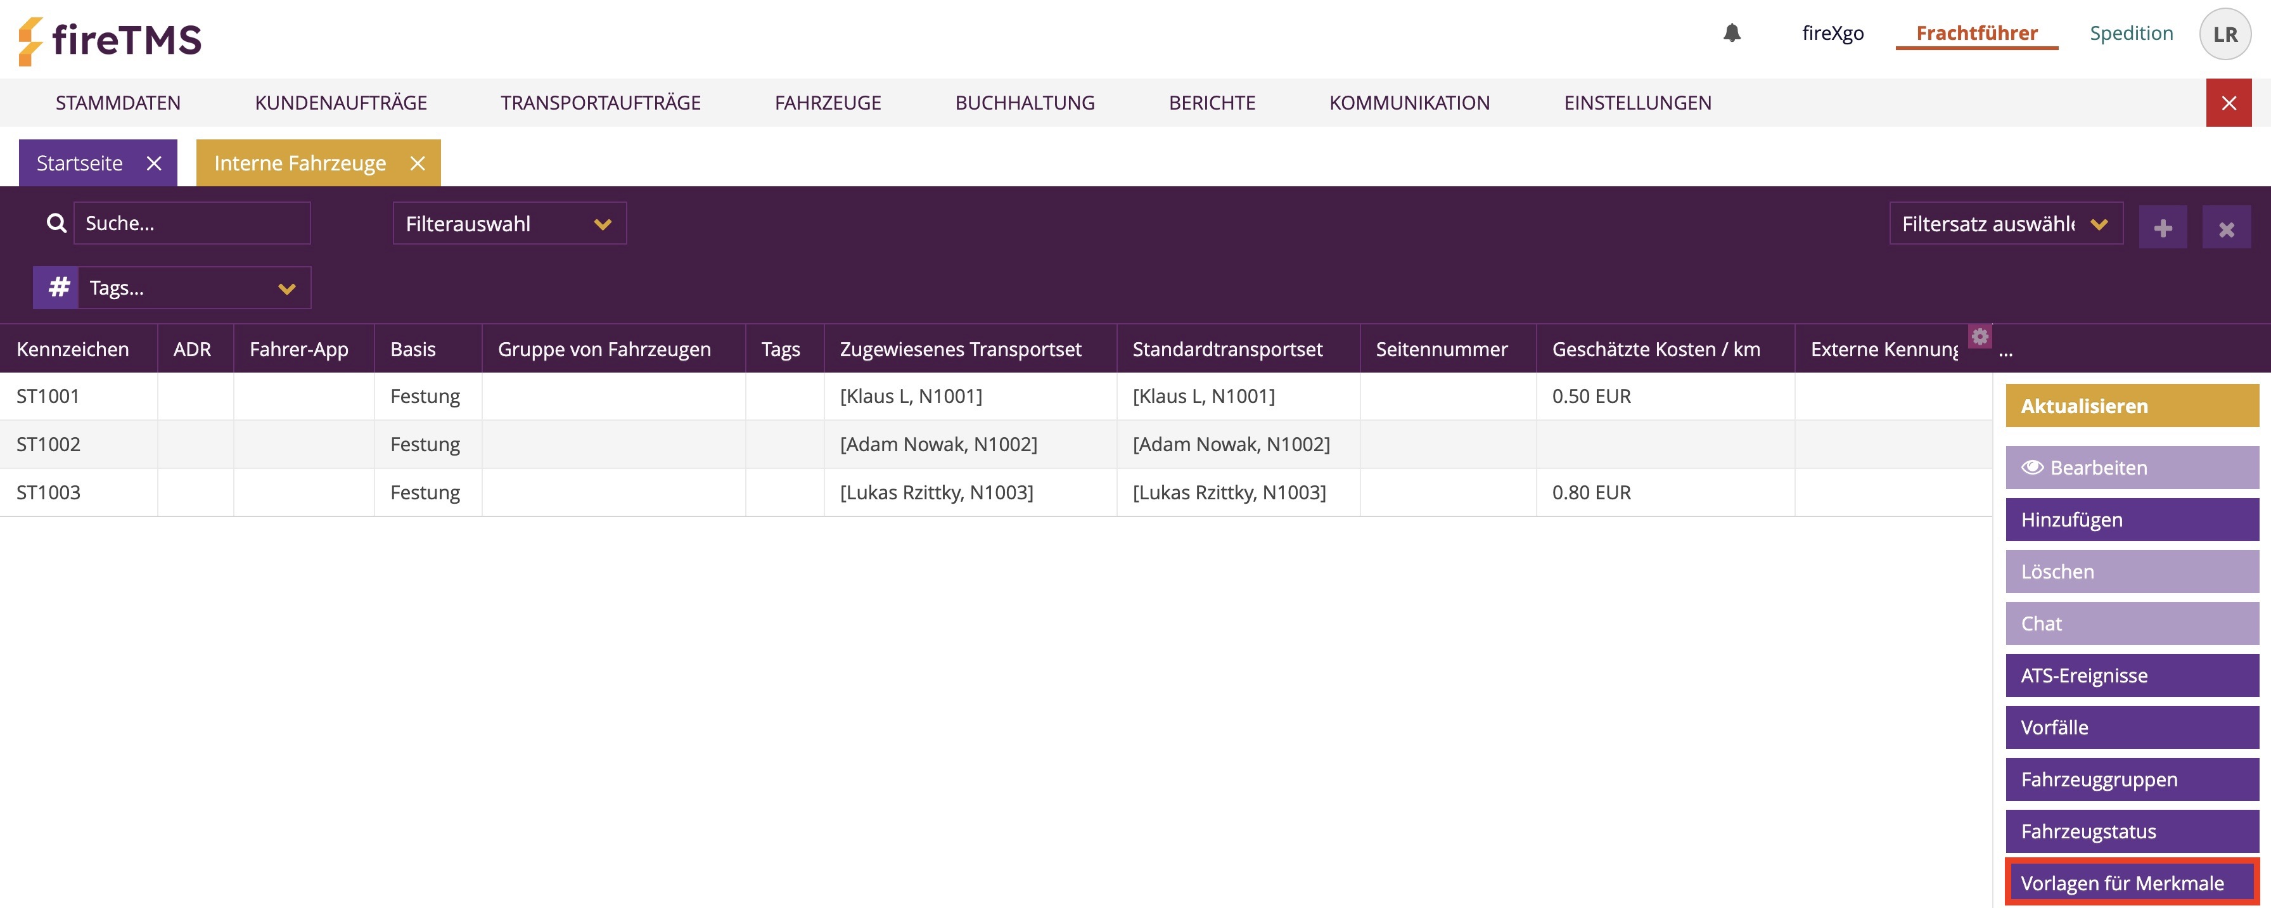The width and height of the screenshot is (2271, 908).
Task: Close the Interne Fahrzeuge tab with X
Action: [x=418, y=163]
